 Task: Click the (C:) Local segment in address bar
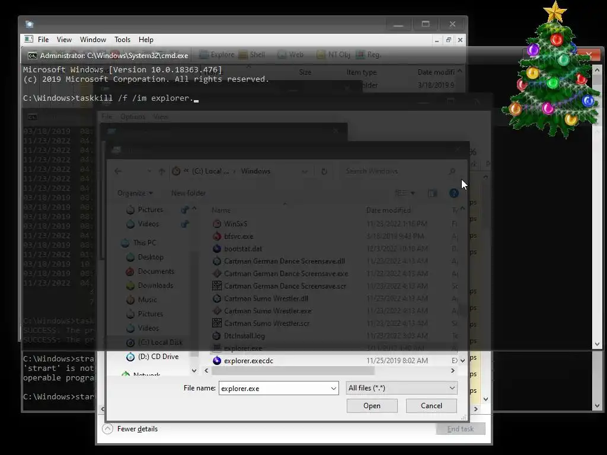point(210,171)
